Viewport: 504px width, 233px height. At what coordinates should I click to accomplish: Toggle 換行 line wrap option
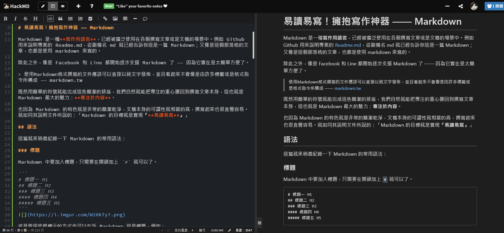click(x=202, y=230)
